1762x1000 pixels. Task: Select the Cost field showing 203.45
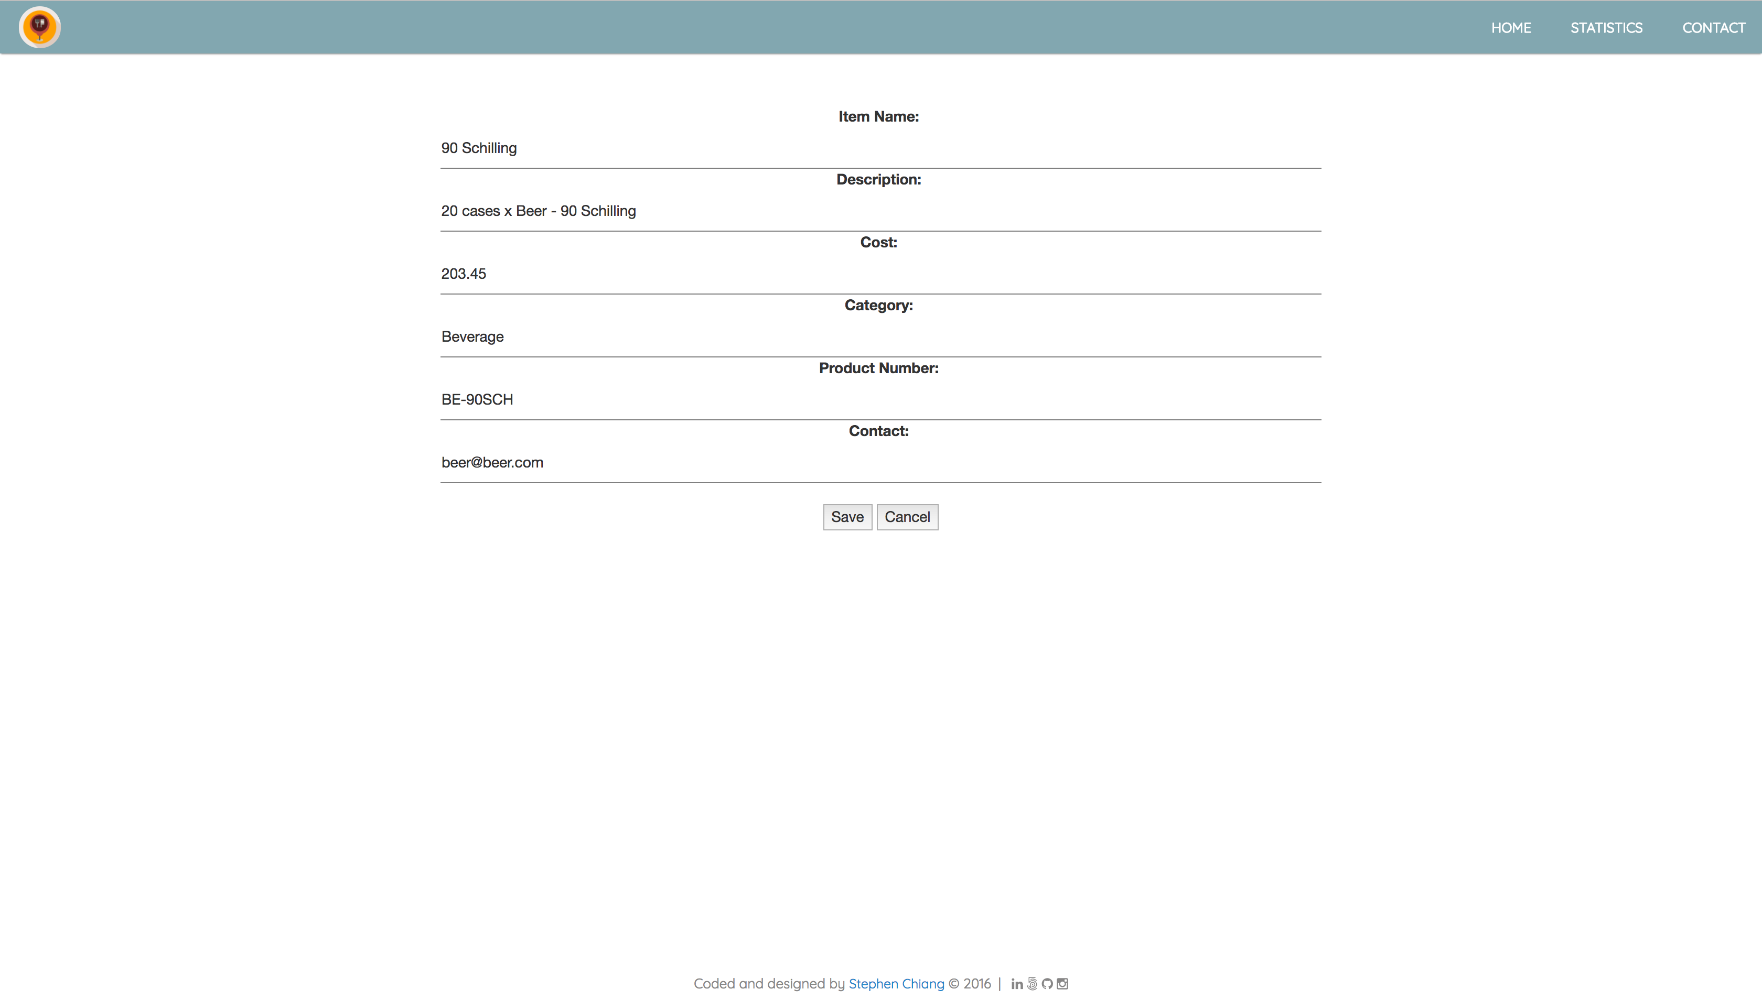(879, 274)
